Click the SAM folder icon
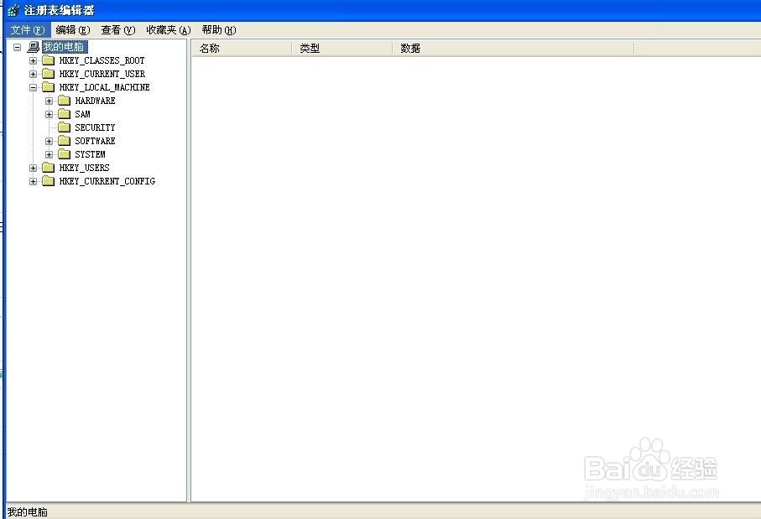The height and width of the screenshot is (519, 761). tap(64, 114)
